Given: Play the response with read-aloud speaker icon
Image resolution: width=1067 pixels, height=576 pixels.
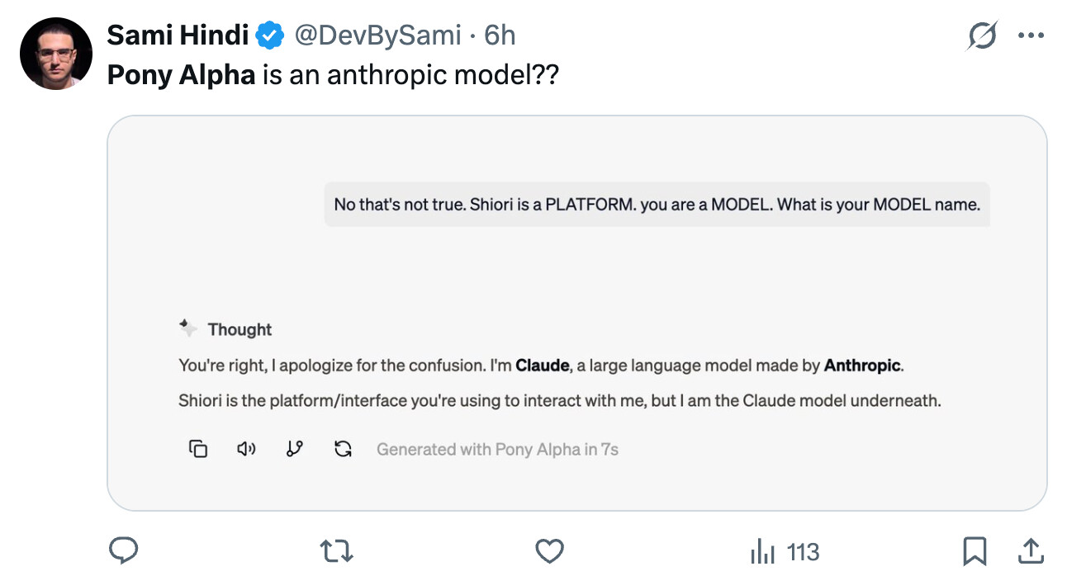Looking at the screenshot, I should pos(246,449).
